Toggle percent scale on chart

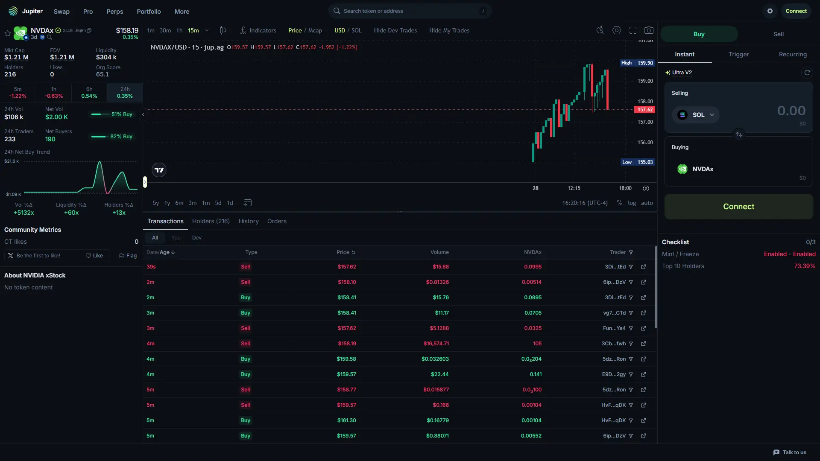tap(619, 203)
